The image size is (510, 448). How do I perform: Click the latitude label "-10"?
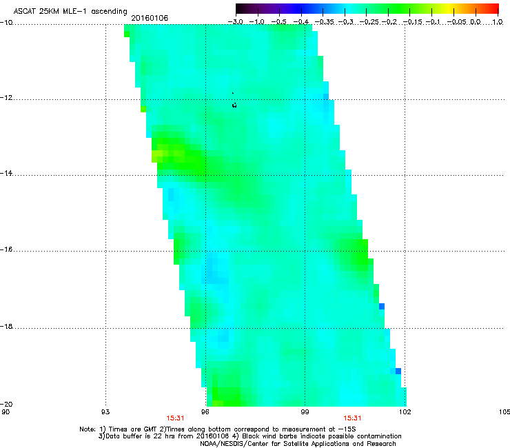6,22
